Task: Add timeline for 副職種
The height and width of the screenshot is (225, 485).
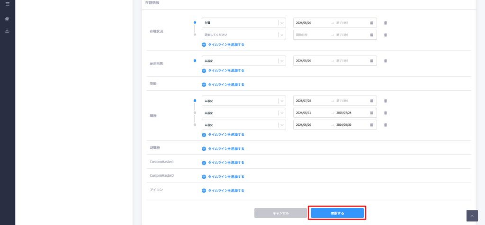Action: tap(223, 149)
